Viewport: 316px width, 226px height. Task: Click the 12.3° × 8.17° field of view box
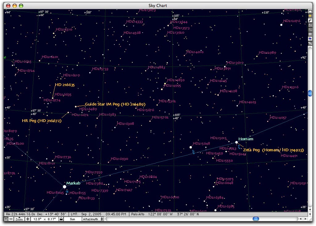44,219
